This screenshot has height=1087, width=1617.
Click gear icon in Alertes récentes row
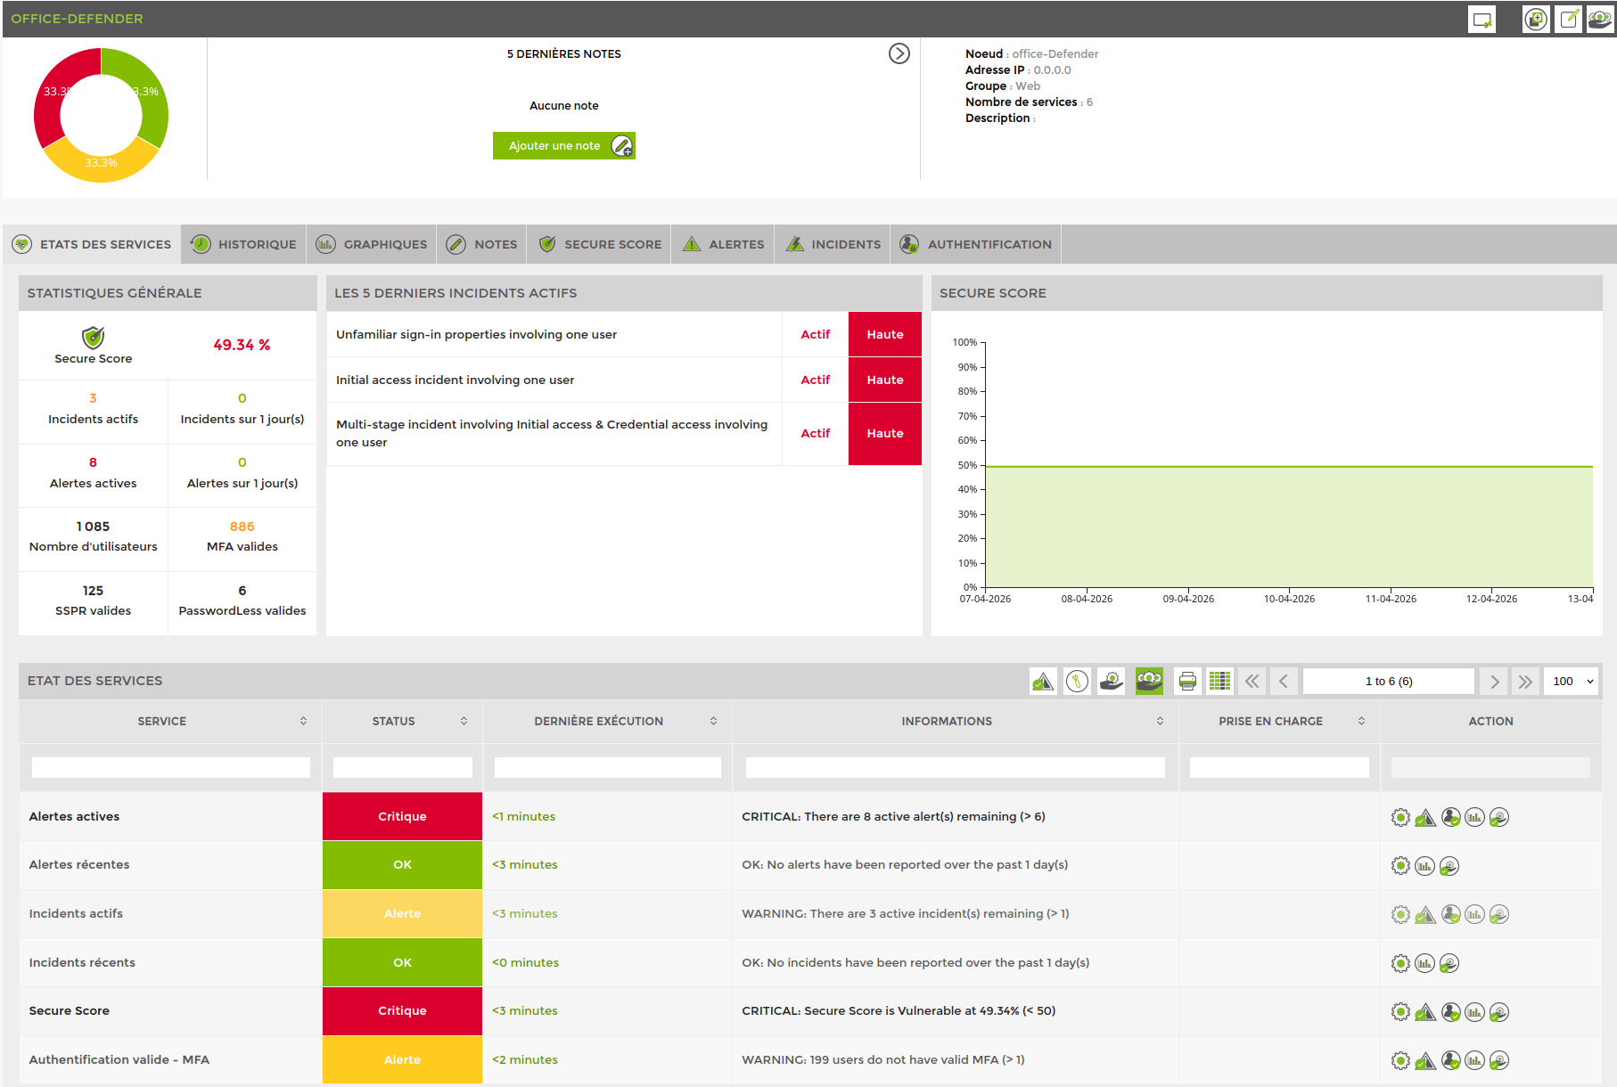pyautogui.click(x=1400, y=866)
